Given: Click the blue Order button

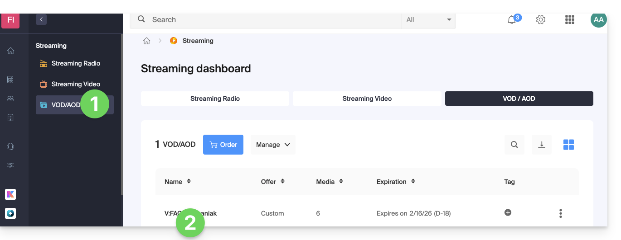Looking at the screenshot, I should [x=223, y=145].
